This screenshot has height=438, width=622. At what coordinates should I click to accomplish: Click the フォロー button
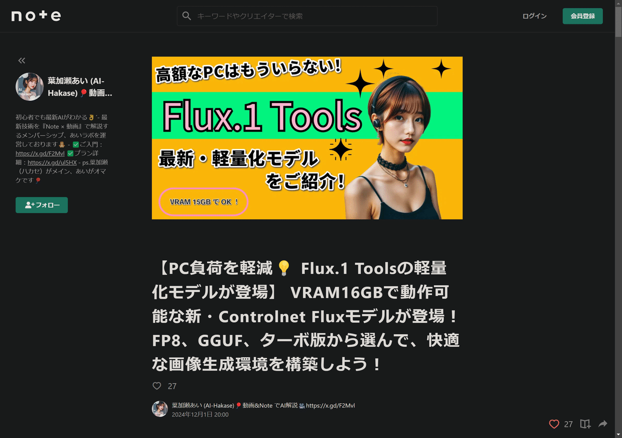(x=41, y=205)
